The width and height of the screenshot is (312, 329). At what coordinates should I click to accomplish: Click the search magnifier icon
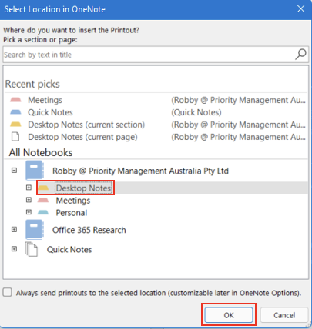click(300, 55)
